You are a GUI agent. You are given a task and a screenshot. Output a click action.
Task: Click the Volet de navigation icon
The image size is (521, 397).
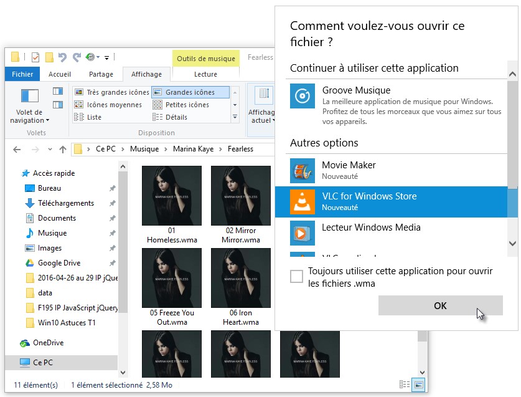30,96
